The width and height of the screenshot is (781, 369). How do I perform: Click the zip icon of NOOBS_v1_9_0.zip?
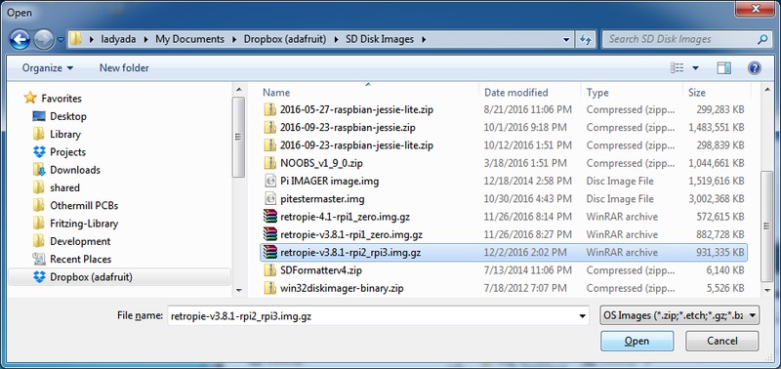(269, 163)
